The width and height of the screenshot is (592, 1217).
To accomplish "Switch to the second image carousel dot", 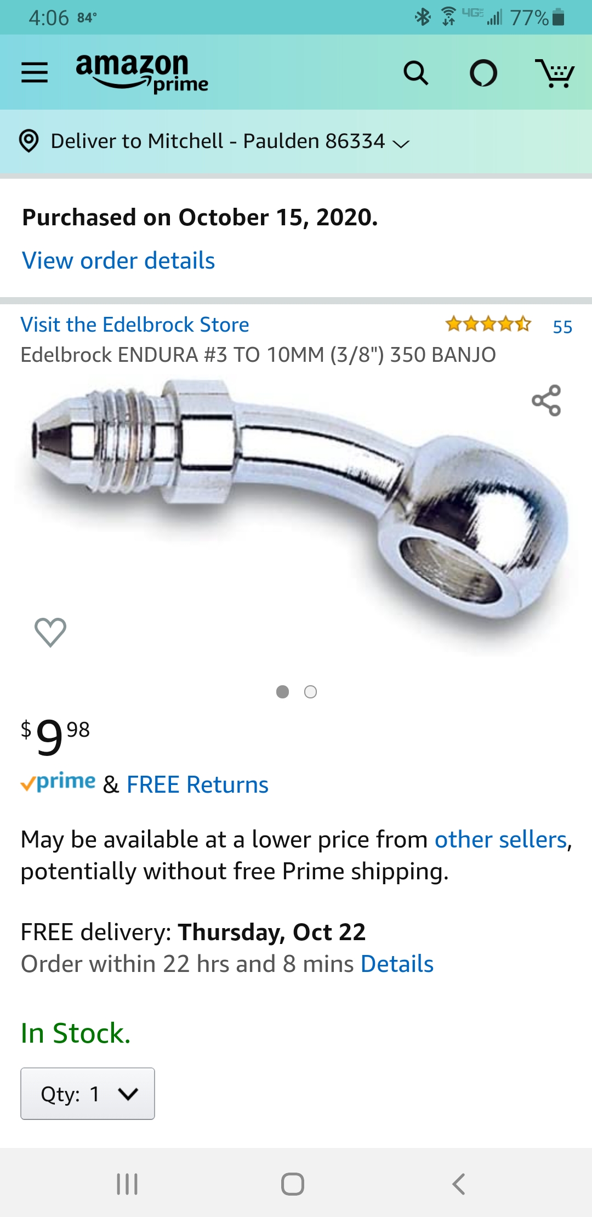I will (310, 692).
